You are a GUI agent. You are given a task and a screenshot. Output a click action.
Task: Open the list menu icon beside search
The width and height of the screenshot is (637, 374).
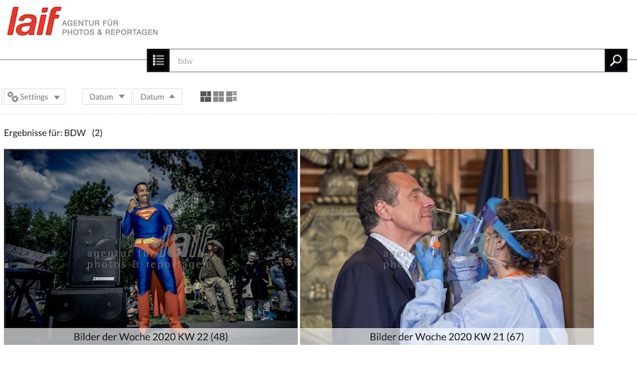[x=158, y=61]
